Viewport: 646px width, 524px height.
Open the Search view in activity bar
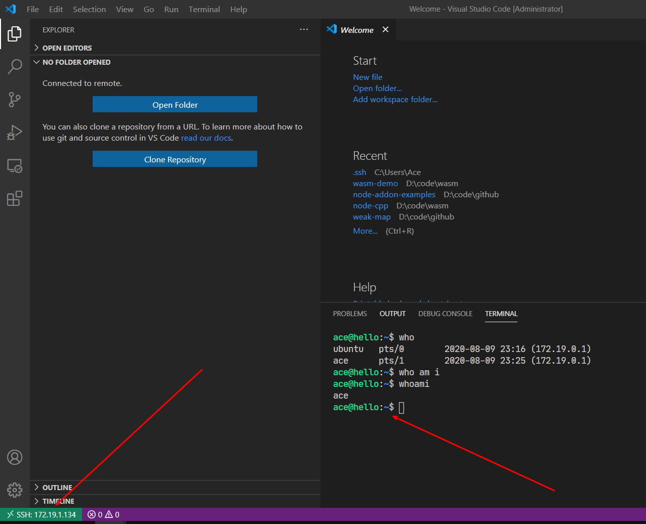[15, 66]
